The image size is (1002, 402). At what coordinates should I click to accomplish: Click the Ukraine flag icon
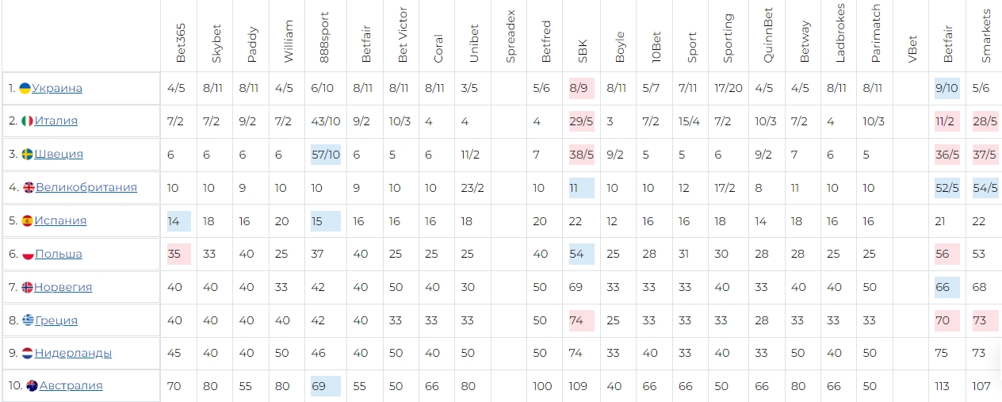(x=25, y=88)
